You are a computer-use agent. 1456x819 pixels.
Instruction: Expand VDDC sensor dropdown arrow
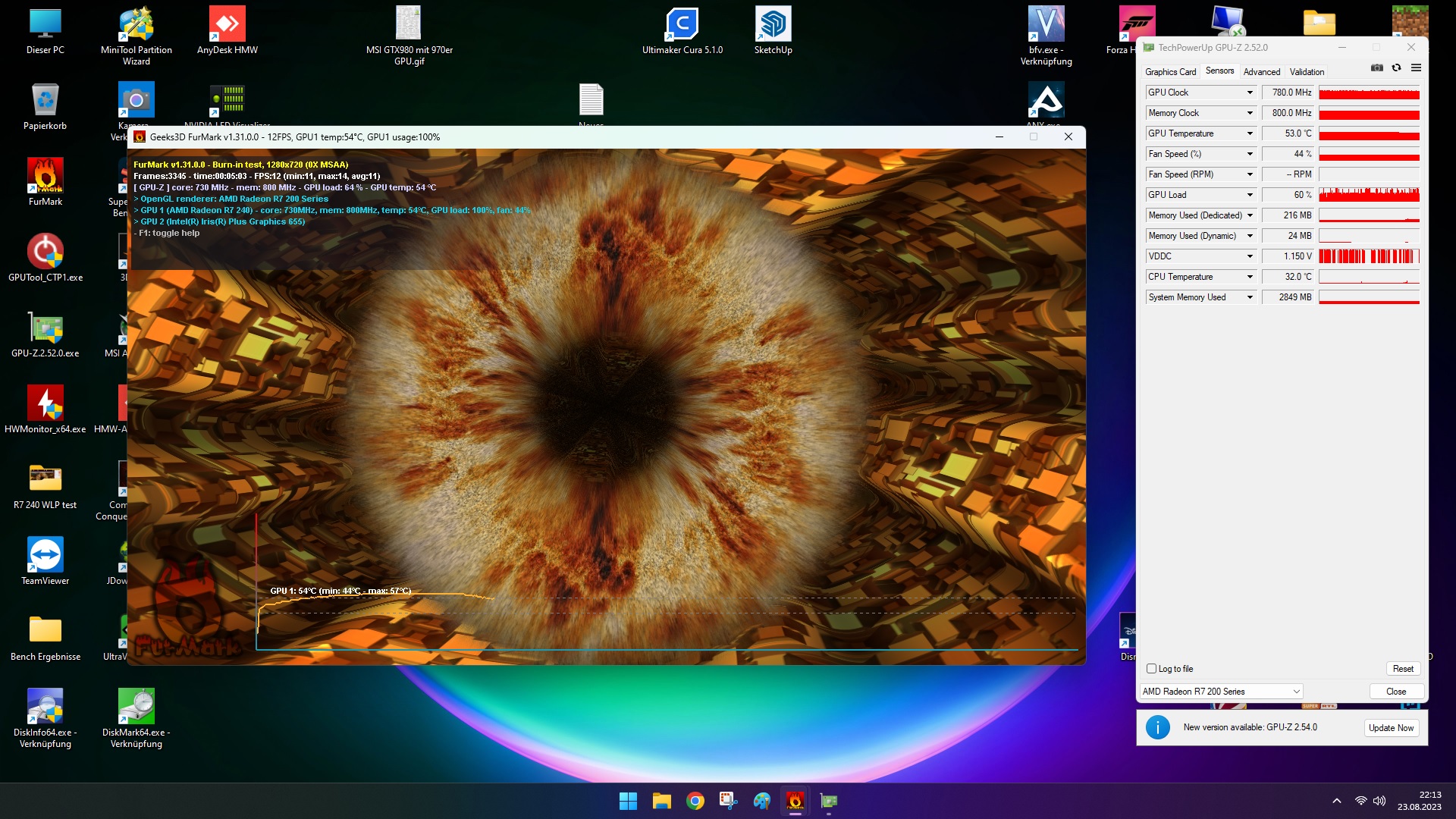click(x=1250, y=256)
